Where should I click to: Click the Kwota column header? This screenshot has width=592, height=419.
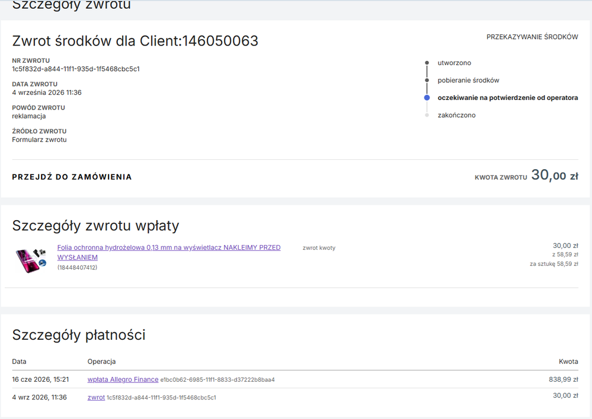(x=568, y=361)
